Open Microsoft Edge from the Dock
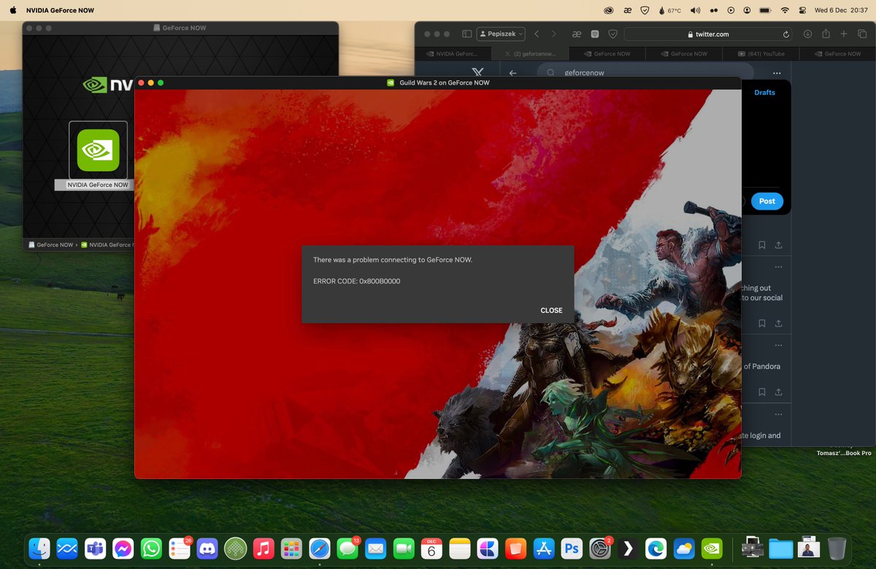876x569 pixels. click(656, 549)
